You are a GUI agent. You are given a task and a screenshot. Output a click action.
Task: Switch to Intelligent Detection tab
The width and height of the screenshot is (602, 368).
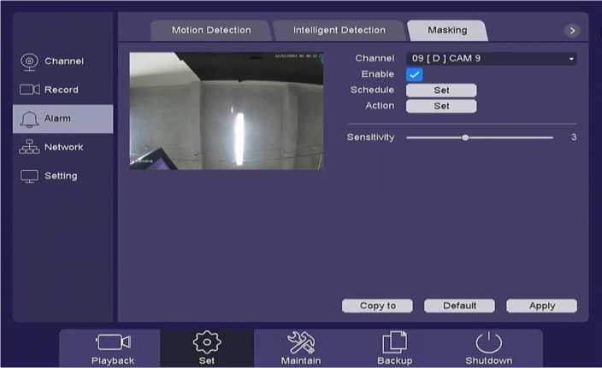[339, 31]
